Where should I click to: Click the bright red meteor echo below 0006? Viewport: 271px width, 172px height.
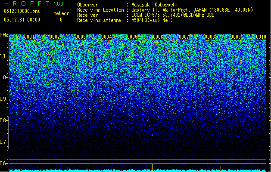click(152, 135)
